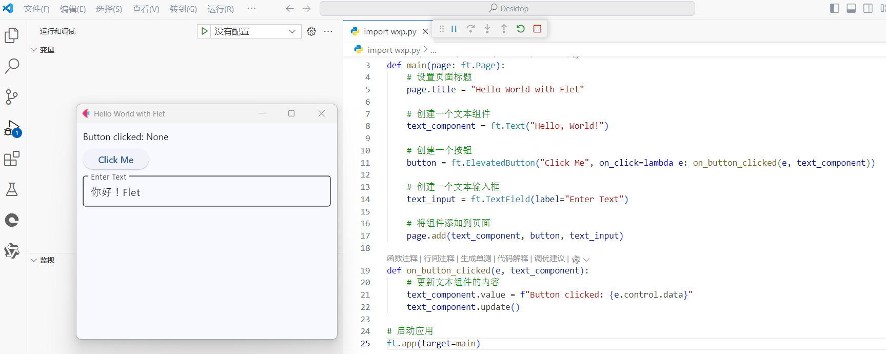Switch to the import wxp.py tab

389,31
